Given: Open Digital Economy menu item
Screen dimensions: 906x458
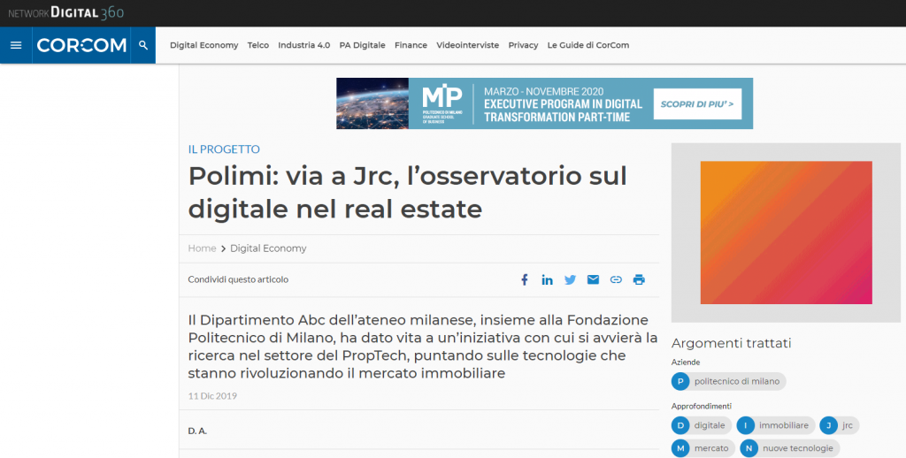Looking at the screenshot, I should coord(203,45).
